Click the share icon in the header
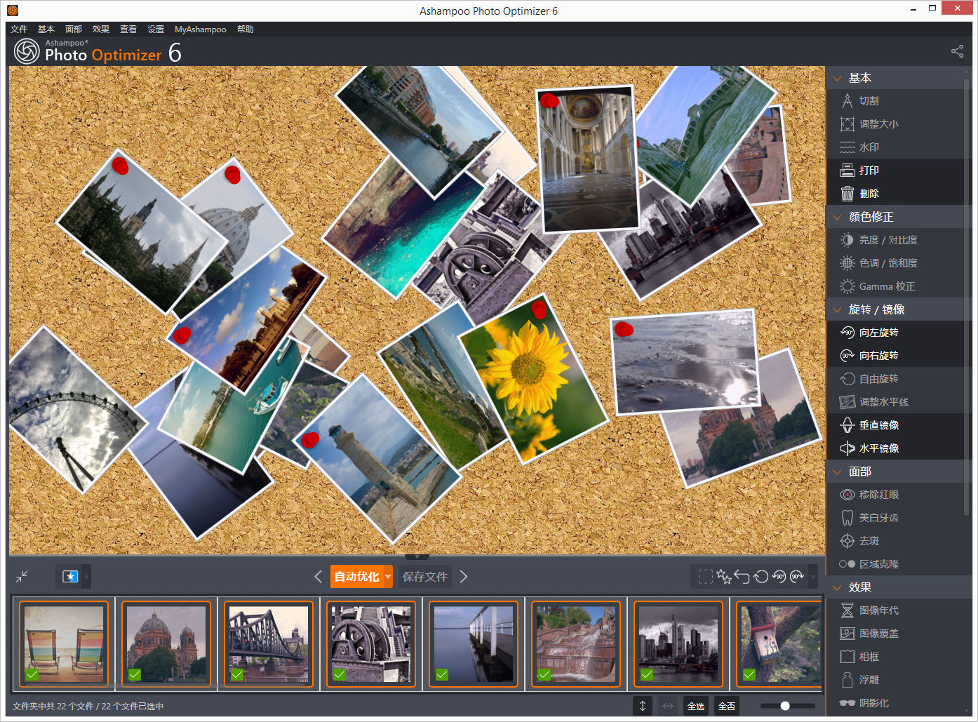Screen dimensions: 978x722 (957, 51)
